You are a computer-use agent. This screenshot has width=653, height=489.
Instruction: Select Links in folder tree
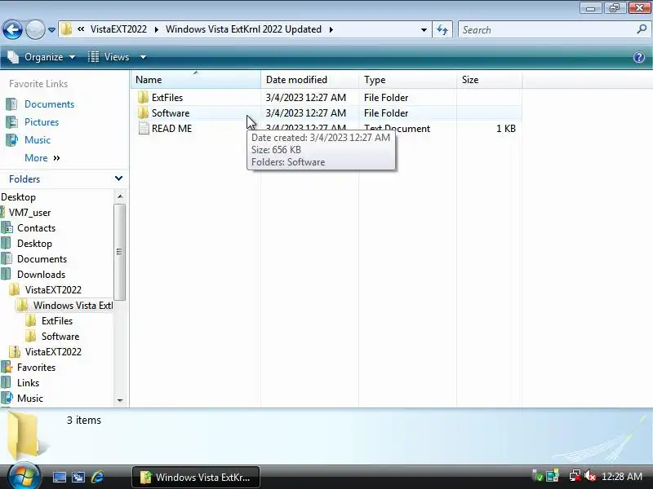click(28, 382)
